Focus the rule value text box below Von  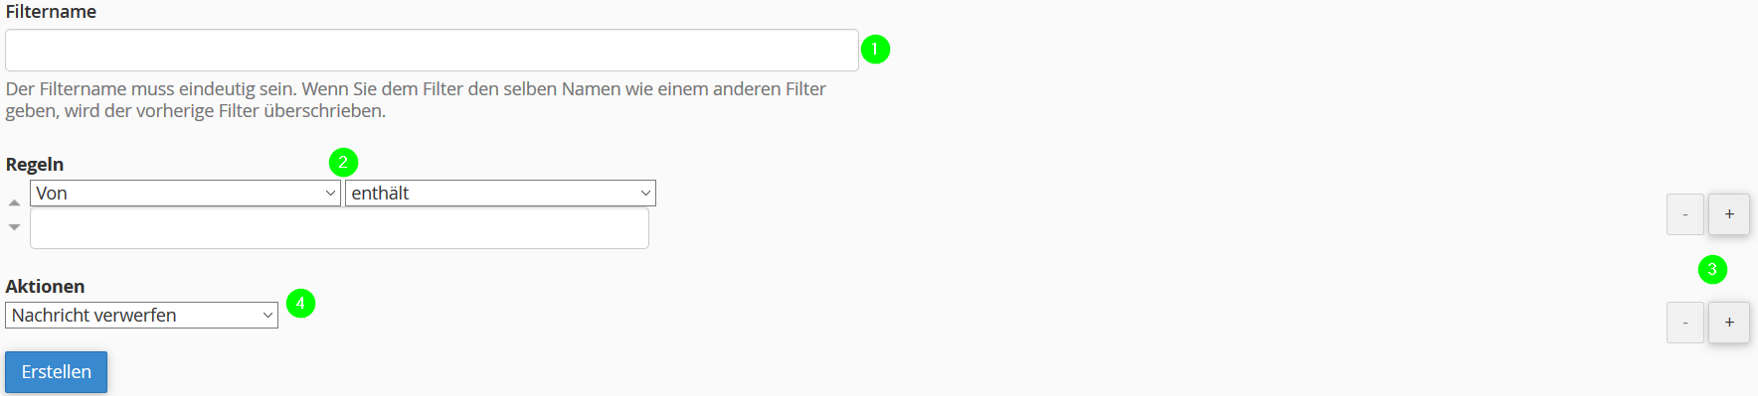(x=339, y=228)
